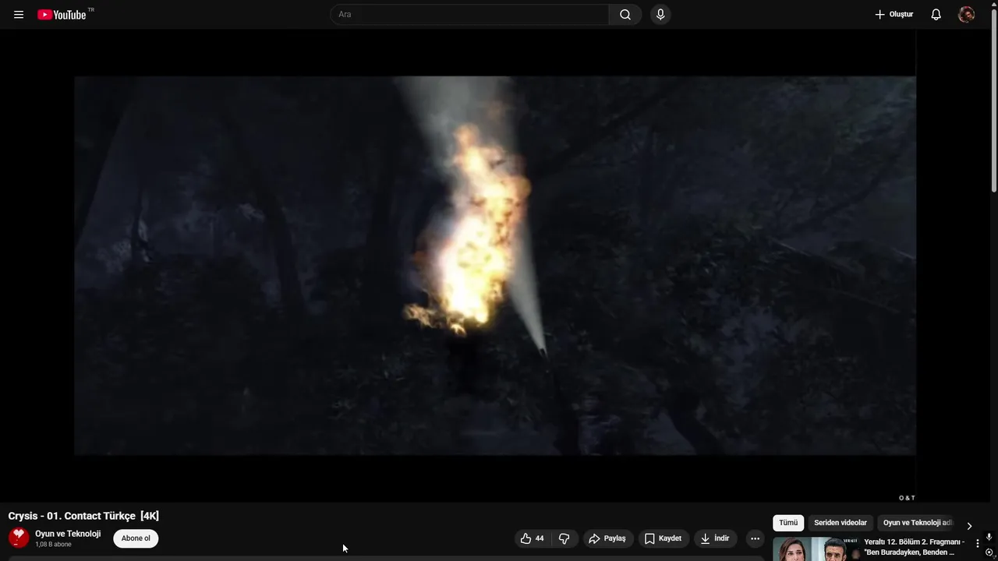
Task: Click the Ara search field
Action: pos(470,15)
